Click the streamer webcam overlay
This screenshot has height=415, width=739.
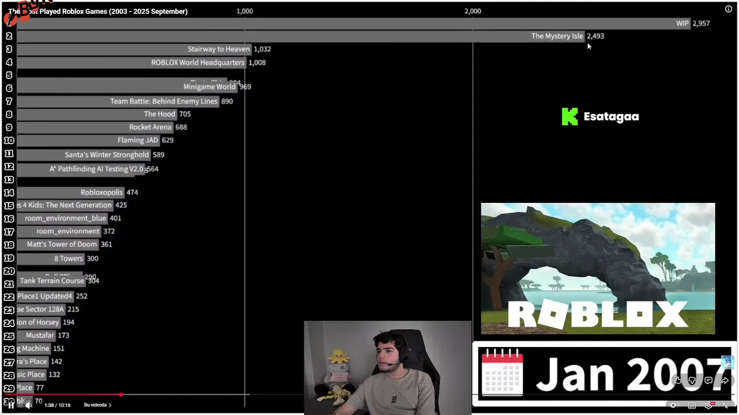pos(387,368)
